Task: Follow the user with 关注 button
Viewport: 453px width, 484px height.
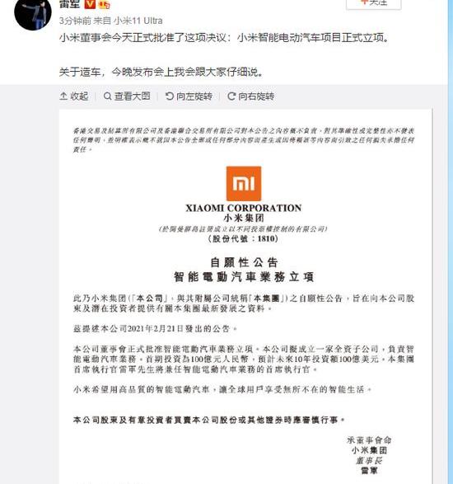Action: [x=374, y=3]
